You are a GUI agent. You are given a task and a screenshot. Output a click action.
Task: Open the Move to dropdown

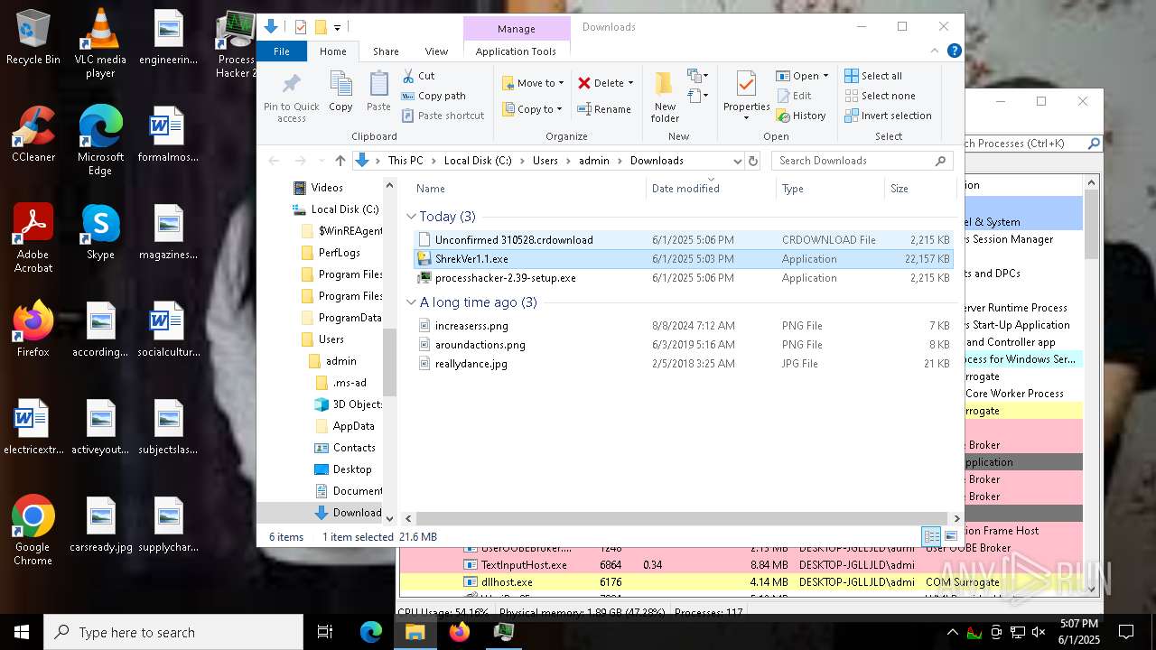pyautogui.click(x=533, y=83)
